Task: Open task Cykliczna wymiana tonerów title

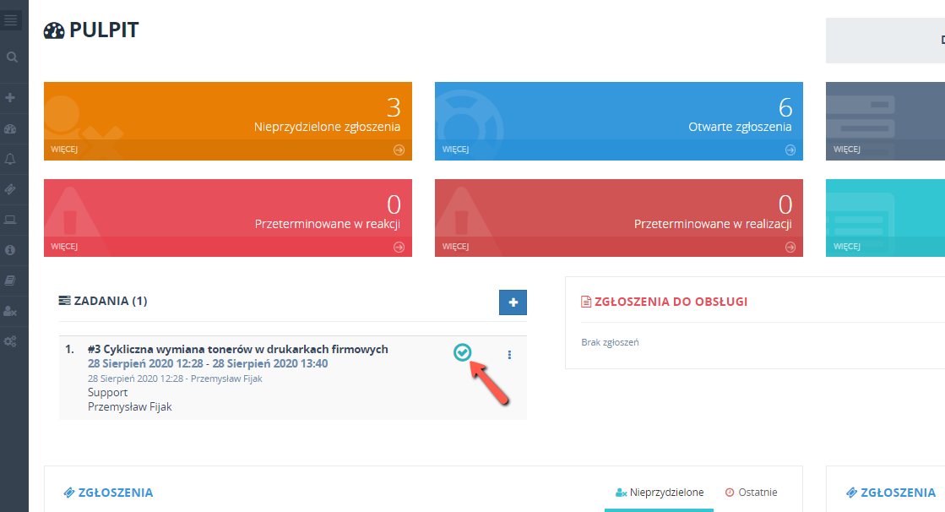Action: pos(237,349)
